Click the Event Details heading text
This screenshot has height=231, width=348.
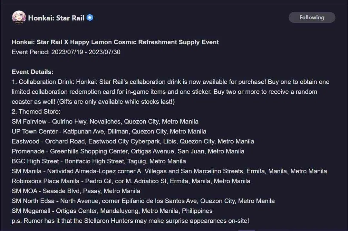pyautogui.click(x=32, y=72)
